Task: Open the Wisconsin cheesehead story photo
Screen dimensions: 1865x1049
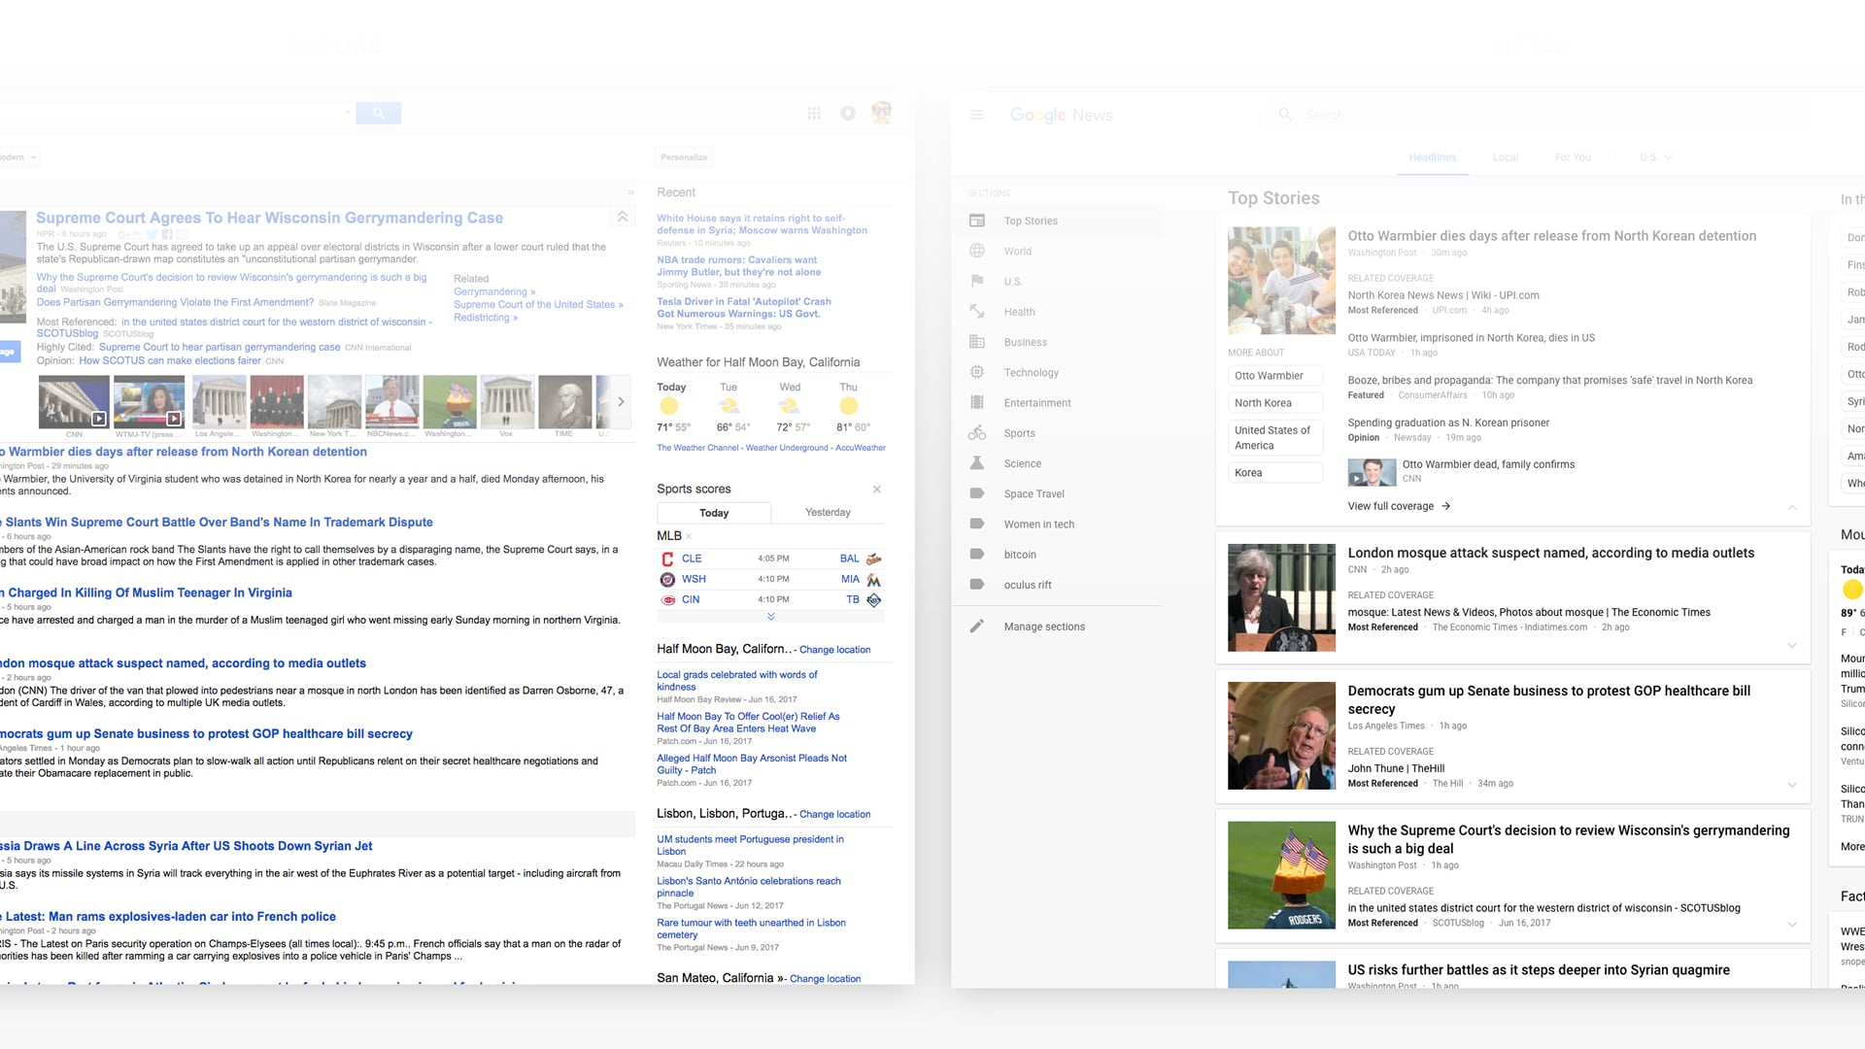Action: click(x=1281, y=875)
